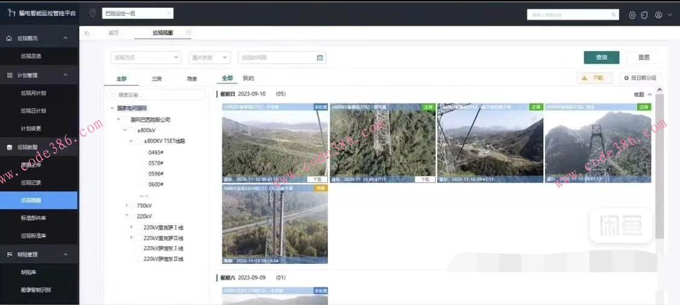Select tower 0493# in the tree

pos(155,152)
